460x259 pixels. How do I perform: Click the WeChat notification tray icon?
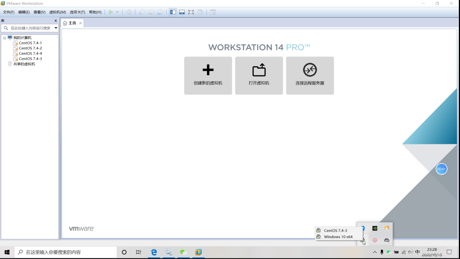point(389,252)
